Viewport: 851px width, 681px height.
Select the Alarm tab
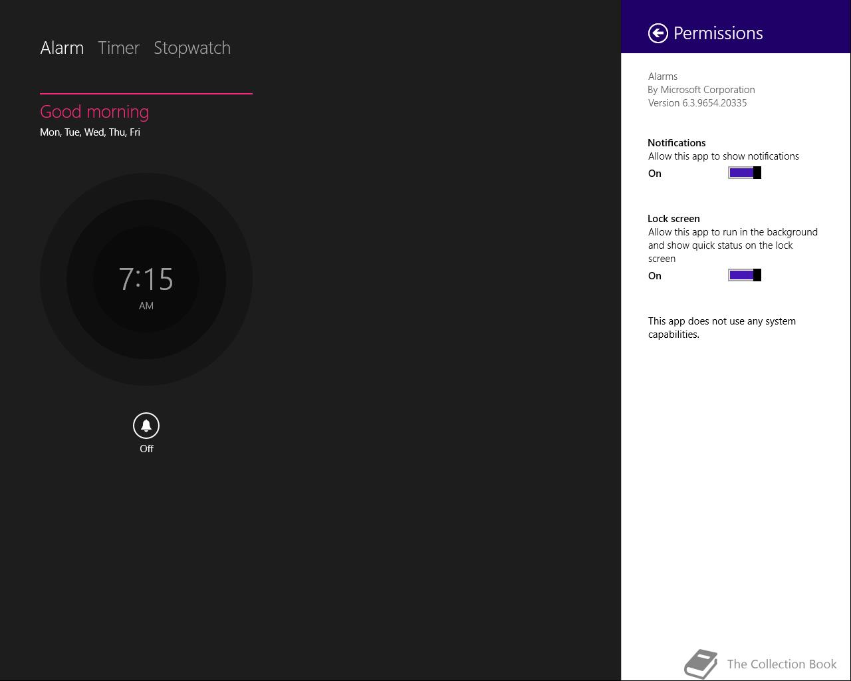pos(62,48)
